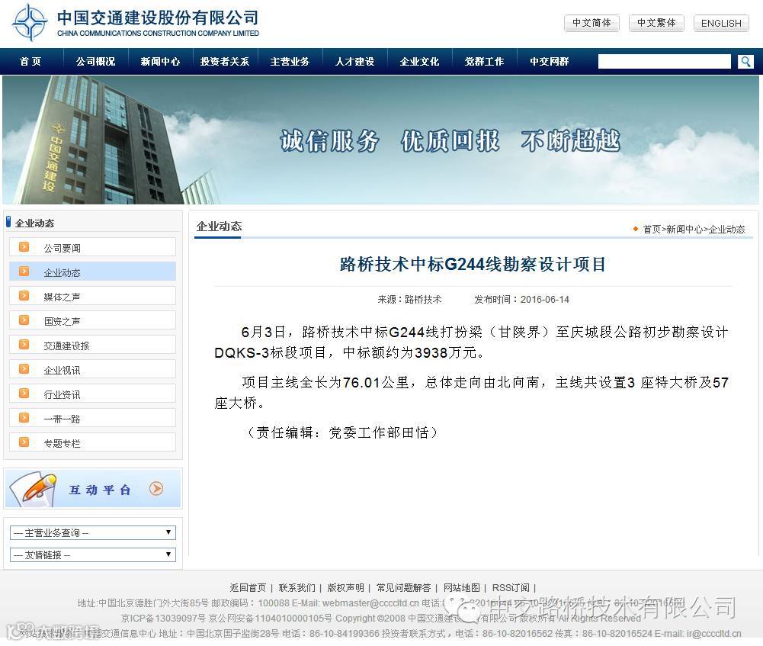Click the article title 路桥技术中标G244线勘察设计项目
Screen dimensions: 763x646
(473, 265)
